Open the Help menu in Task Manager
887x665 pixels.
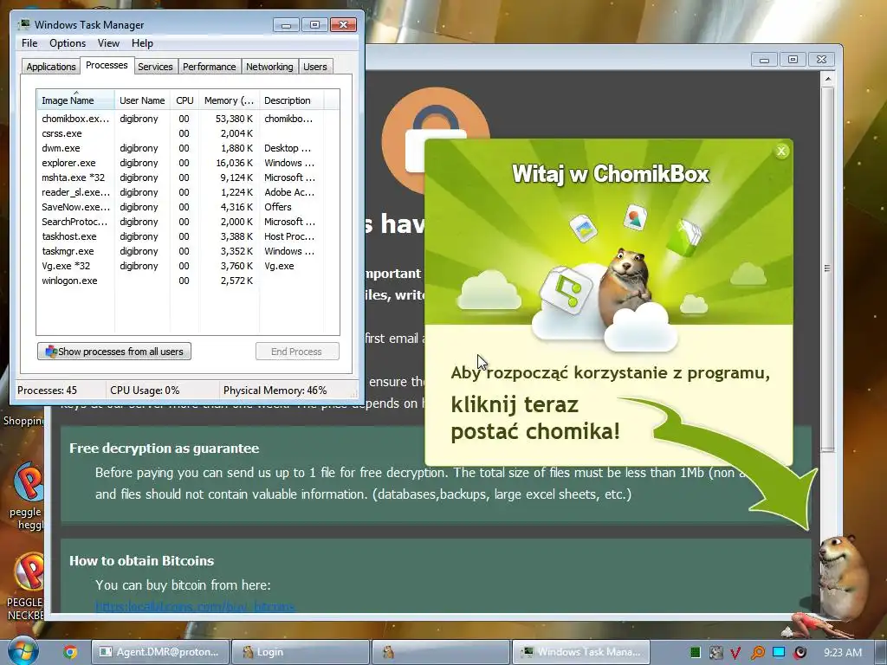pyautogui.click(x=142, y=43)
